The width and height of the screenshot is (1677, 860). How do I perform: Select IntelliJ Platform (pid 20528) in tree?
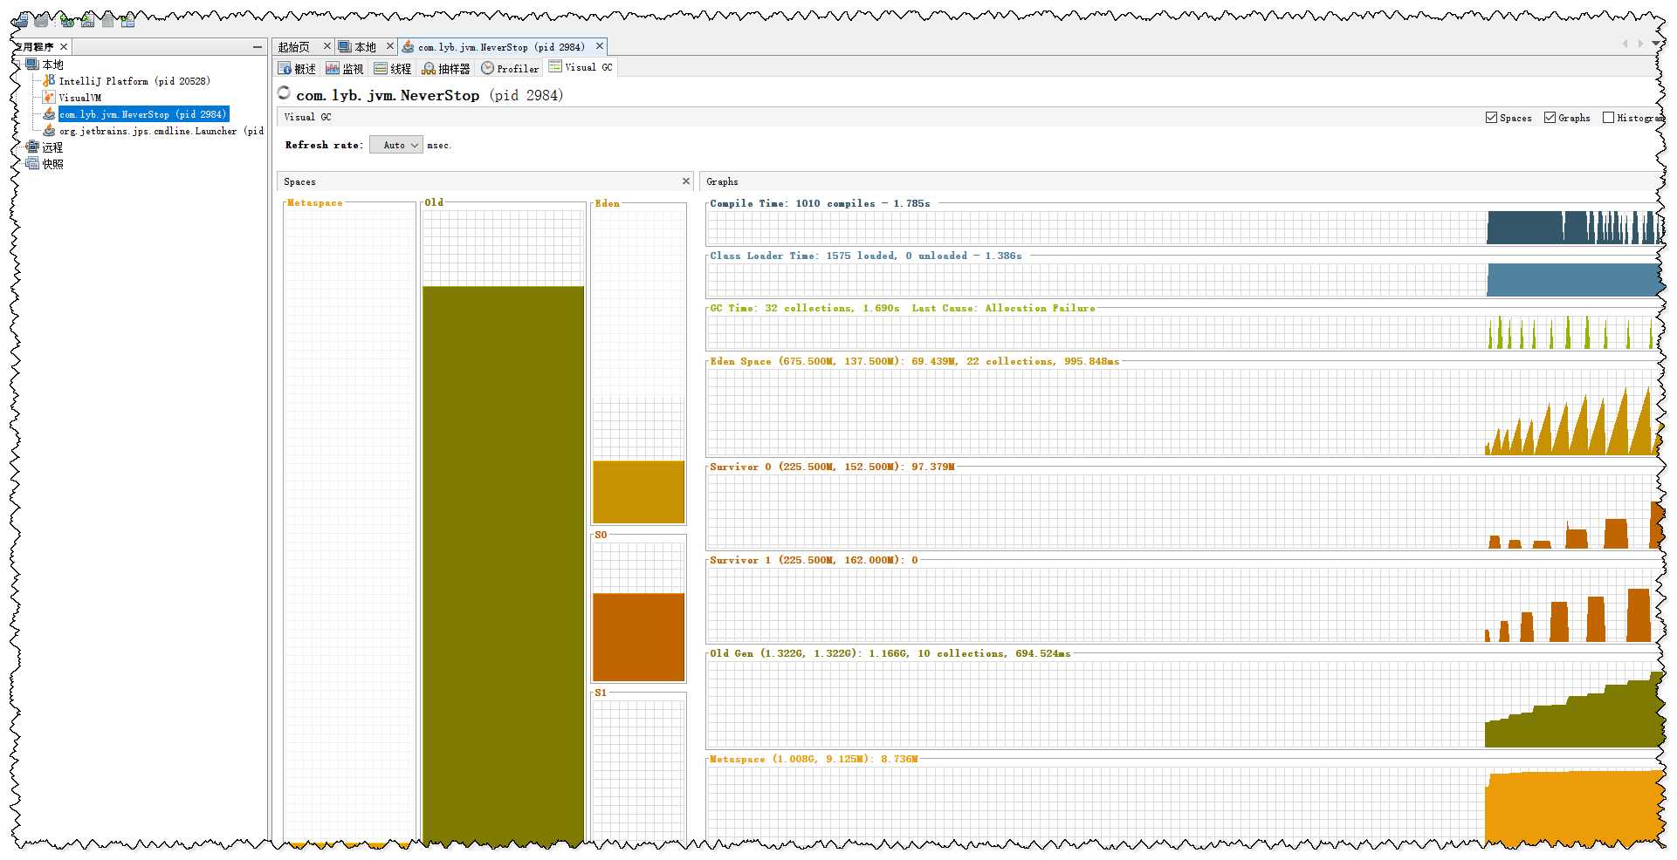(x=134, y=81)
